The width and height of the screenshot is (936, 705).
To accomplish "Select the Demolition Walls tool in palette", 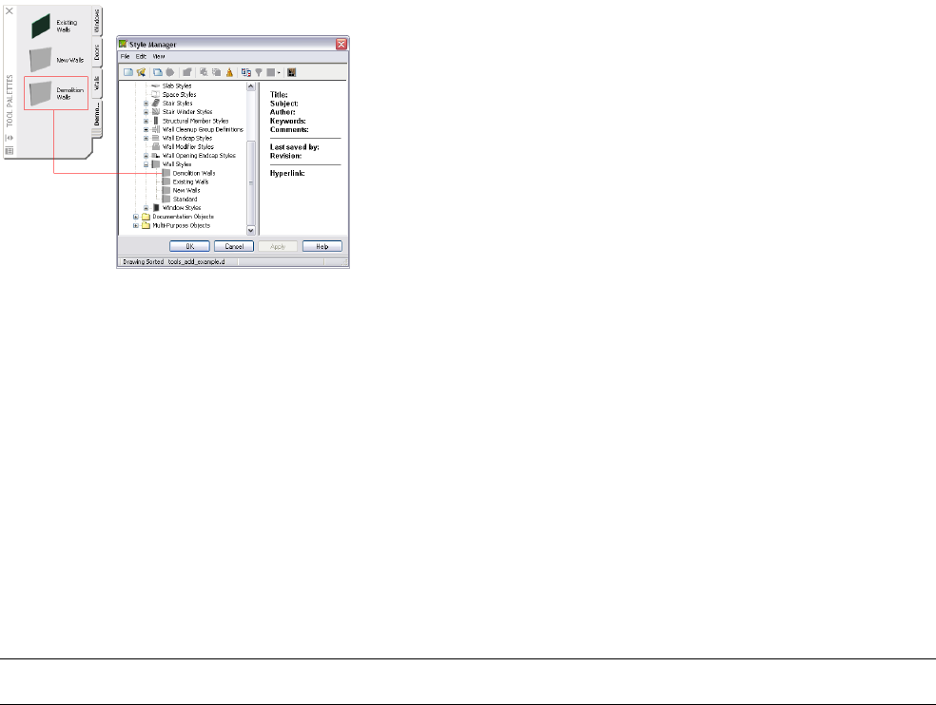I will click(x=56, y=93).
